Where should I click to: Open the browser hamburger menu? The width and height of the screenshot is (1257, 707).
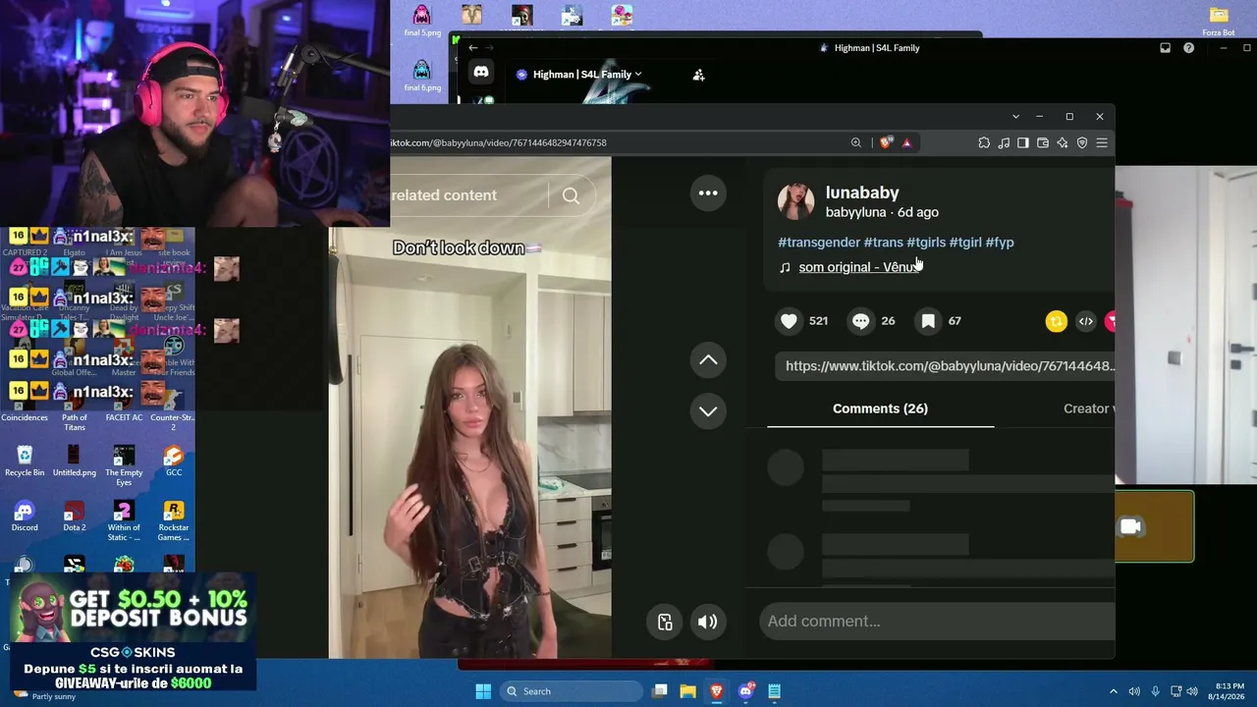coord(1102,143)
